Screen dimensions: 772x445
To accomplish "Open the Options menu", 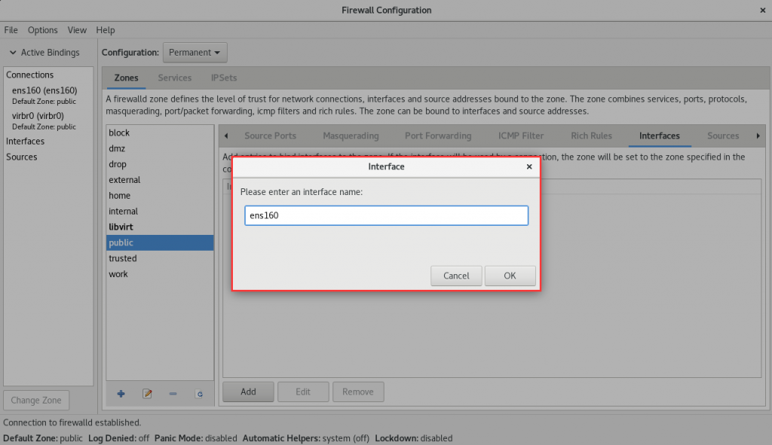I will [42, 30].
